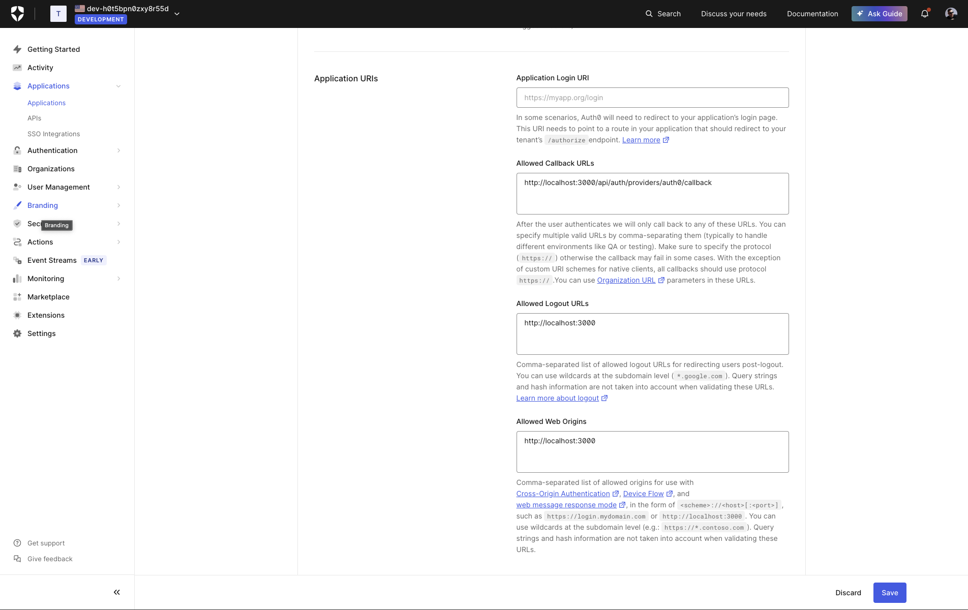Open Cross-Origin Authentication link
The width and height of the screenshot is (968, 610).
567,494
